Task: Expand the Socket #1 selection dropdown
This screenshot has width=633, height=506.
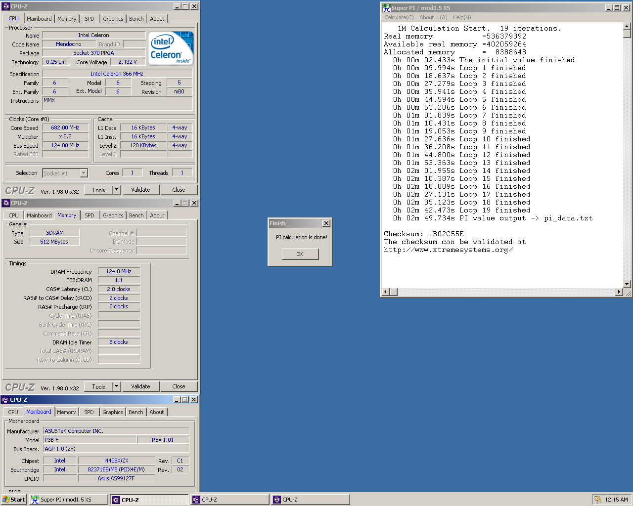Action: [84, 173]
